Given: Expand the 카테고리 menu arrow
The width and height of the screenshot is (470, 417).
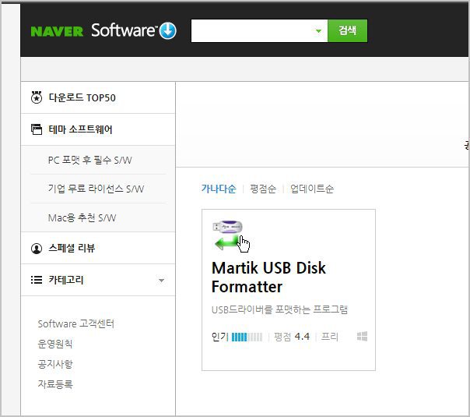Looking at the screenshot, I should point(161,281).
